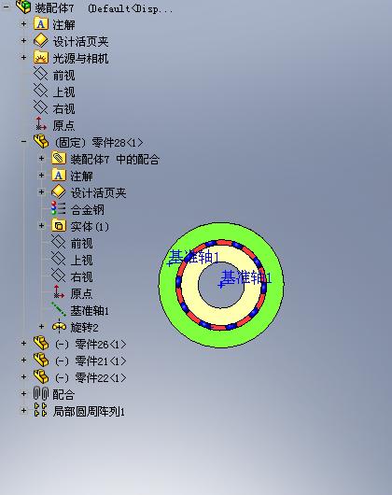Expand the 局部圆周阵列1 pattern node
Image resolution: width=392 pixels, height=495 pixels.
23,410
